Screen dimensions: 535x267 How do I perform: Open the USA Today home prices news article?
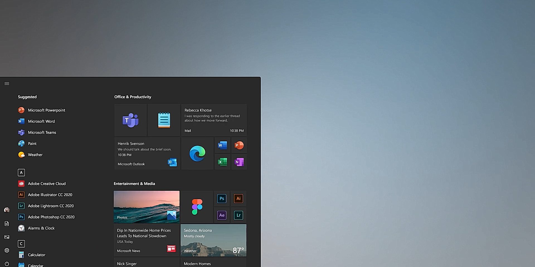pos(146,240)
